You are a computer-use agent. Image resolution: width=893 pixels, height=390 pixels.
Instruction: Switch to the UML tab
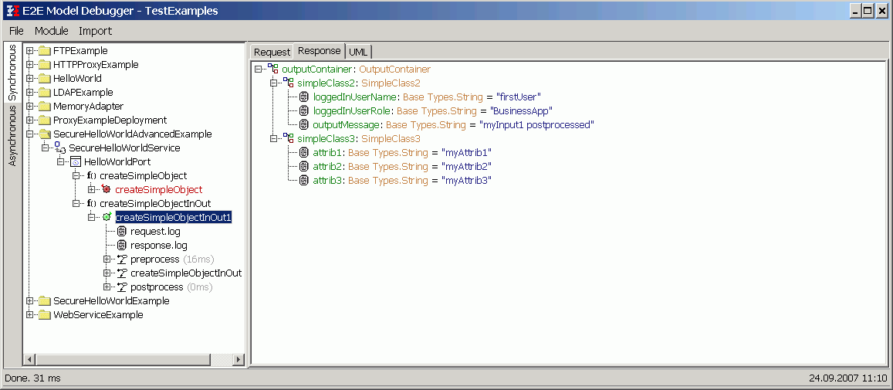pyautogui.click(x=358, y=52)
